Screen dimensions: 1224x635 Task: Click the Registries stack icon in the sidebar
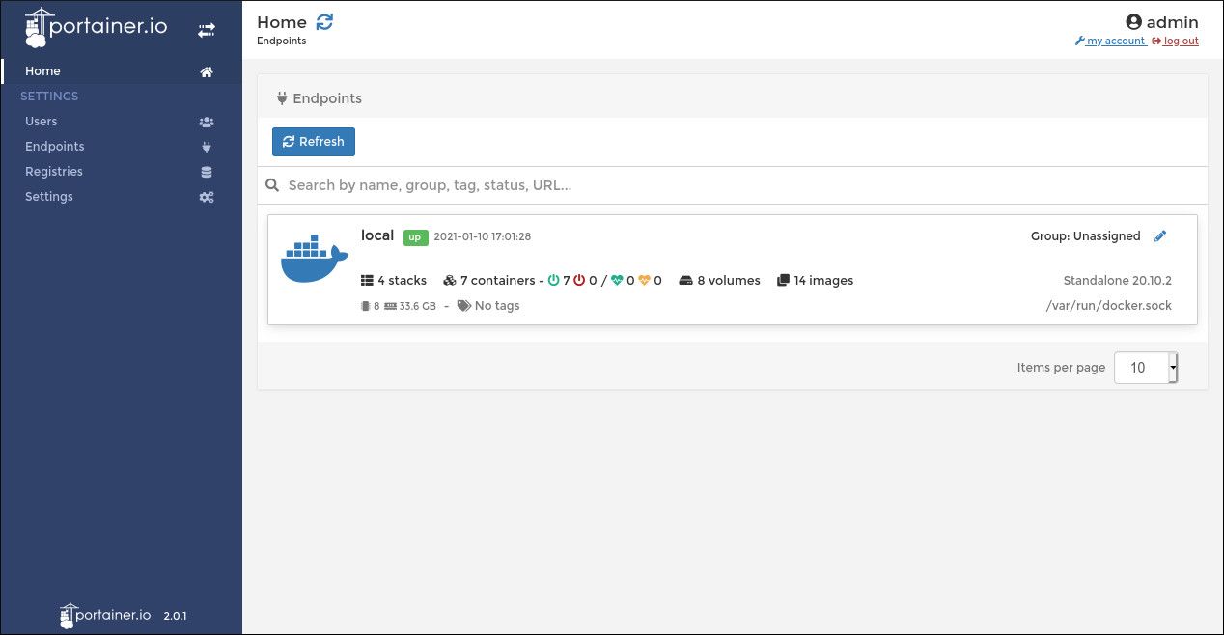pos(206,171)
